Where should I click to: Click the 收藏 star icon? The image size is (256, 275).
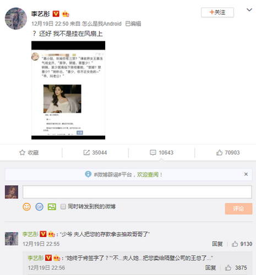click(22, 152)
